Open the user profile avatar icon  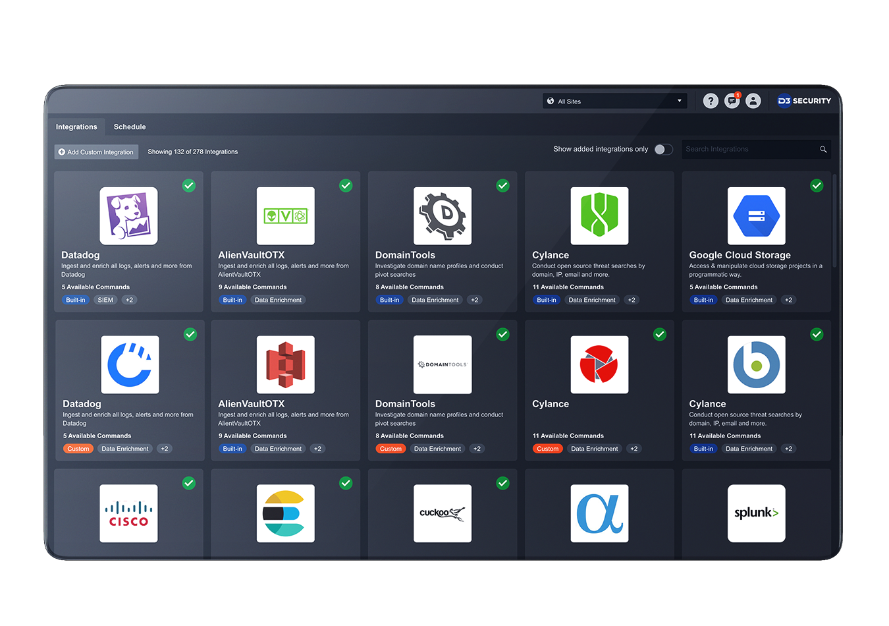[x=753, y=101]
